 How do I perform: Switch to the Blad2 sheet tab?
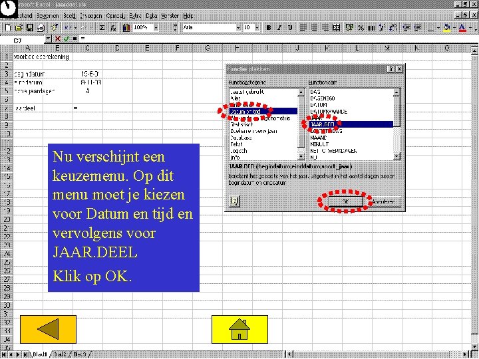(60, 354)
